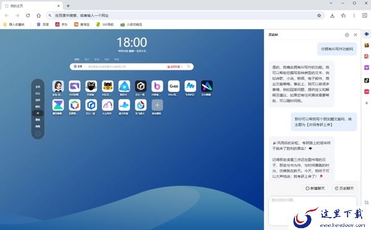Open the blue wave M-icon app shortcut
This screenshot has width=371, height=230.
pos(190,86)
